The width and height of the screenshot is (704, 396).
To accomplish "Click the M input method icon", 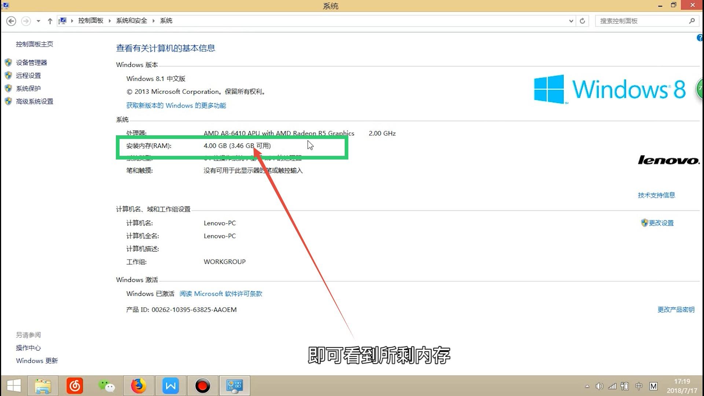I will [x=653, y=386].
